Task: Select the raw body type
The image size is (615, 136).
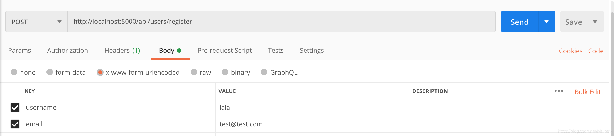Action: (194, 72)
